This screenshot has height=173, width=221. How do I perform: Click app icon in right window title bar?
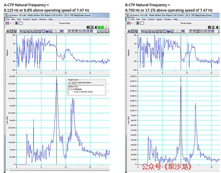pos(128,15)
